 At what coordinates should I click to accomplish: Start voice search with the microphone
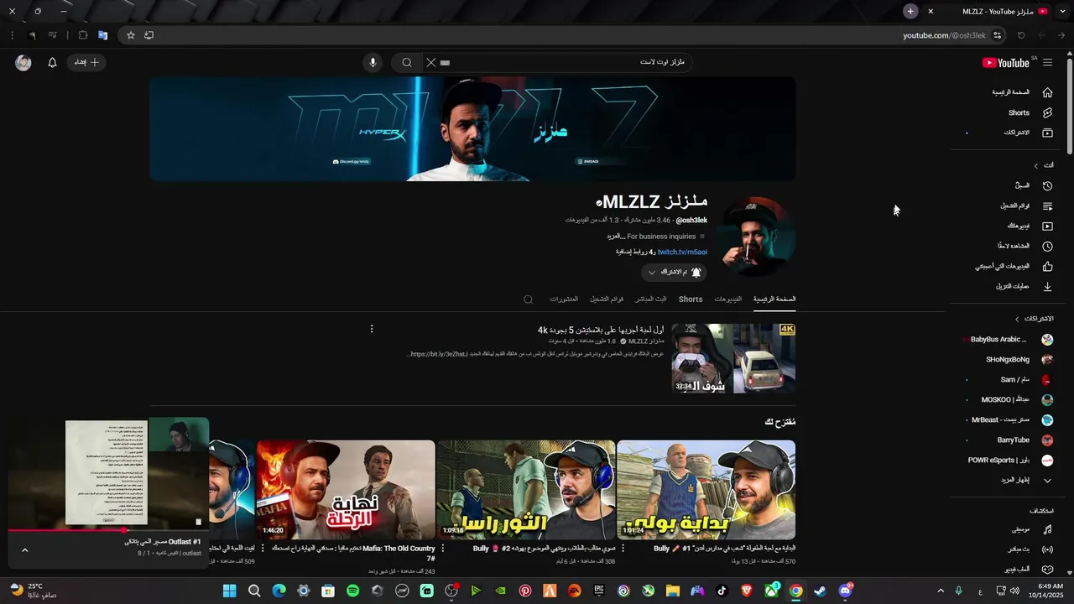(x=373, y=63)
